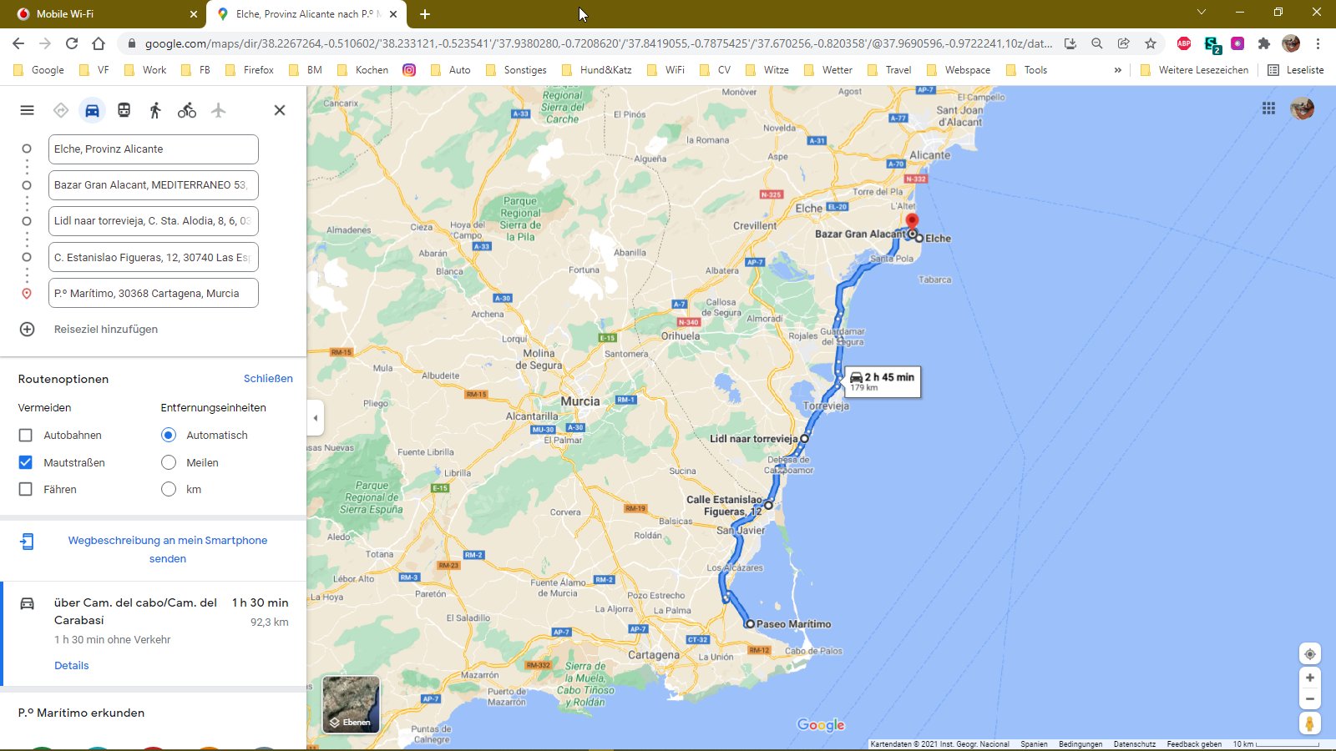Click browser zoom magnifier icon
This screenshot has width=1336, height=751.
(1097, 43)
